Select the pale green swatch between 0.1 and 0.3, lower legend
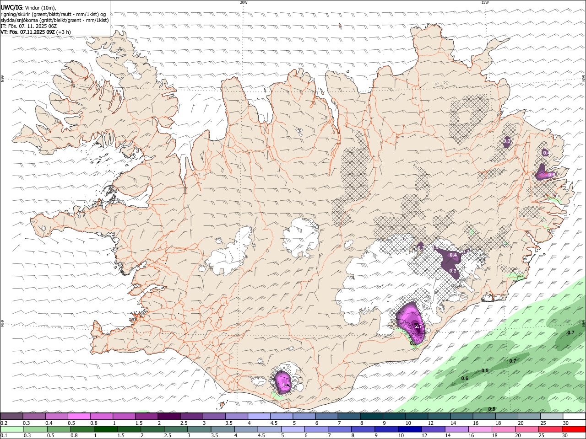 (12, 429)
